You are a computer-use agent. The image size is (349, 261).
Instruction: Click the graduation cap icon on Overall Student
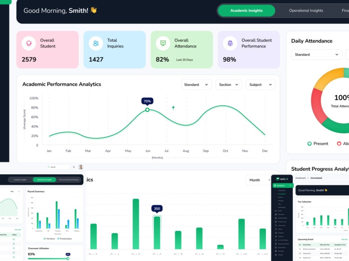coord(29,43)
